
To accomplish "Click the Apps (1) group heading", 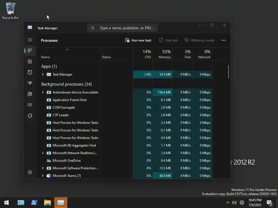I will 49,66.
